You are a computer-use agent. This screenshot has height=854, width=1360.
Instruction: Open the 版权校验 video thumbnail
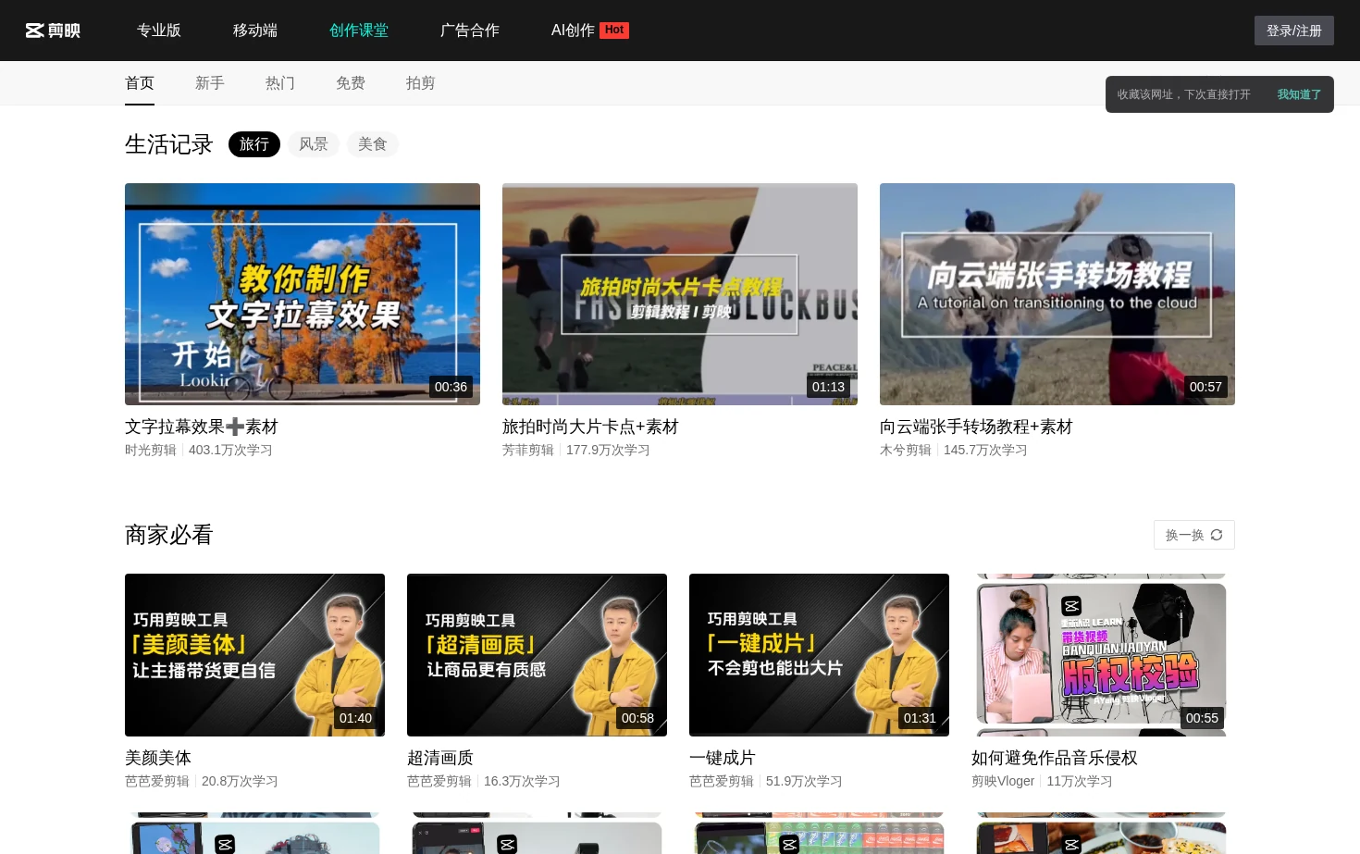1101,655
